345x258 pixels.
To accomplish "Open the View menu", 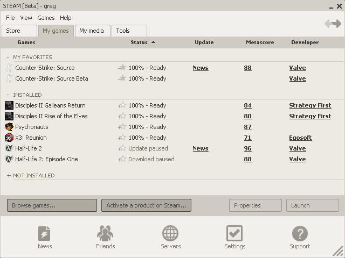I will 26,18.
